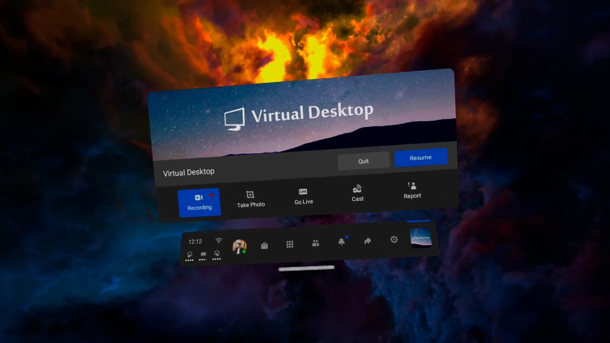The image size is (610, 343).
Task: Stop the active Recording button
Action: click(199, 202)
